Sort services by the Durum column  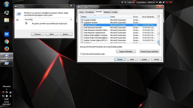click(x=137, y=17)
